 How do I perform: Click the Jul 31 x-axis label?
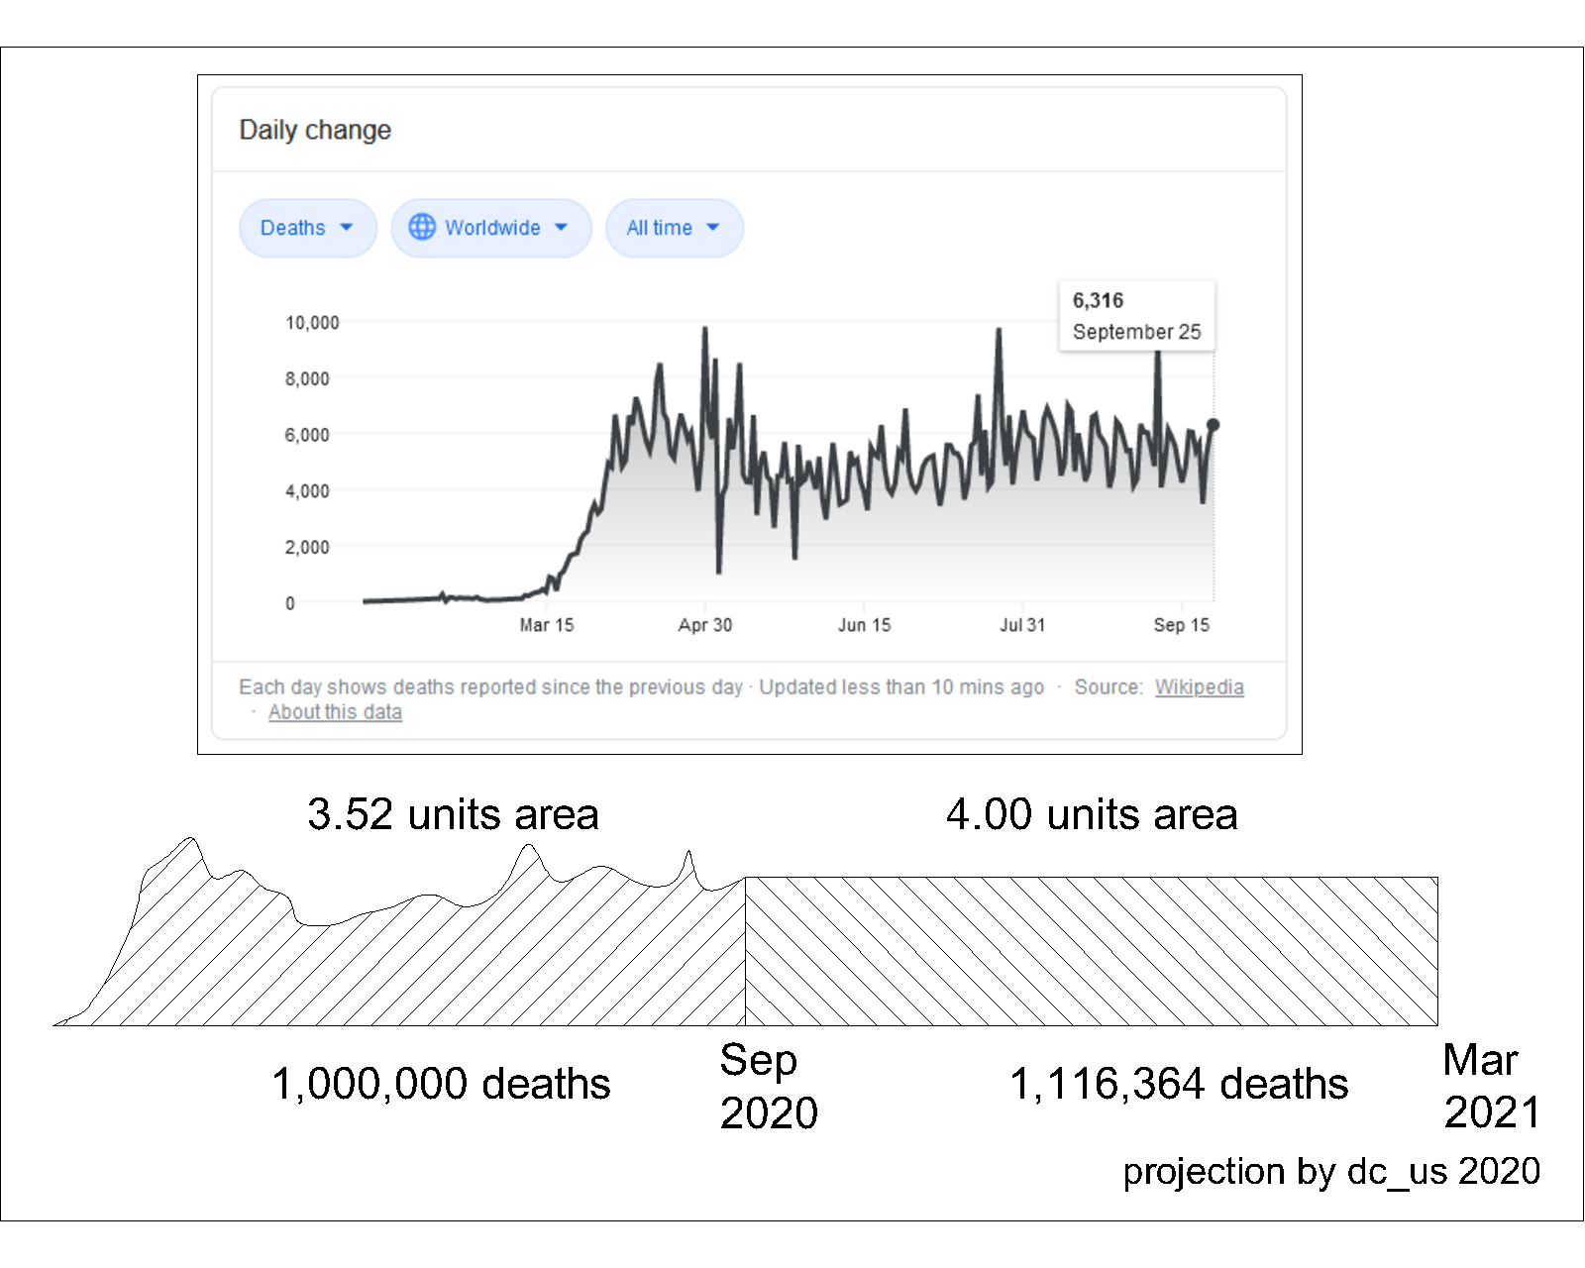(x=1022, y=625)
